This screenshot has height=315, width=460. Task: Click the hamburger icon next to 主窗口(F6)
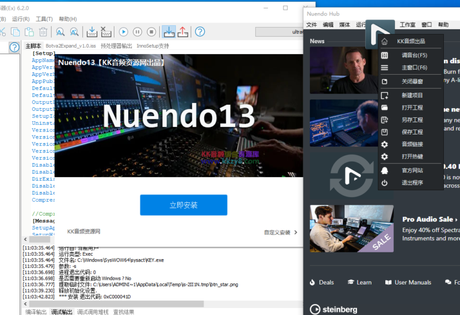tap(384, 68)
